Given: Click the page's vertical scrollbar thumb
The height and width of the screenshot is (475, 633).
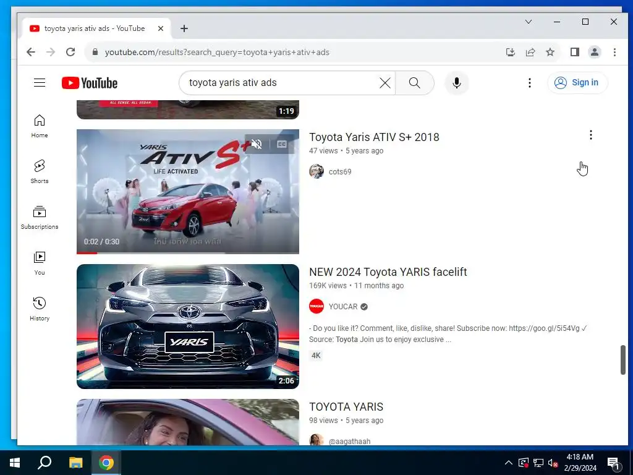Looking at the screenshot, I should click(623, 360).
